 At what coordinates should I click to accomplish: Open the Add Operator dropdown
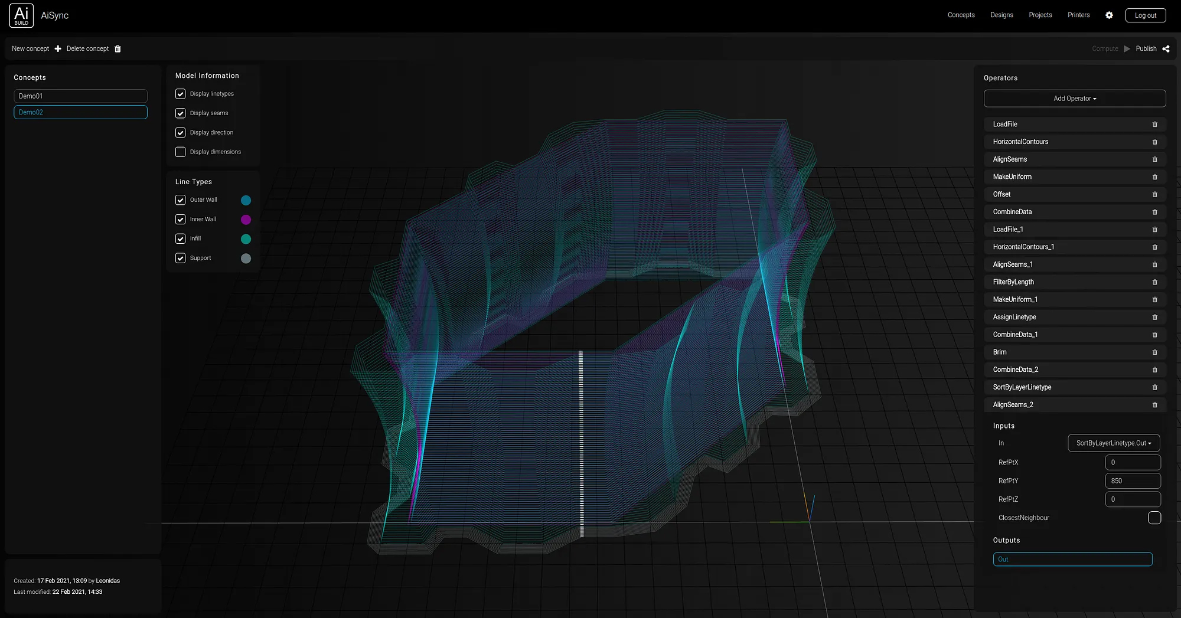pyautogui.click(x=1074, y=98)
